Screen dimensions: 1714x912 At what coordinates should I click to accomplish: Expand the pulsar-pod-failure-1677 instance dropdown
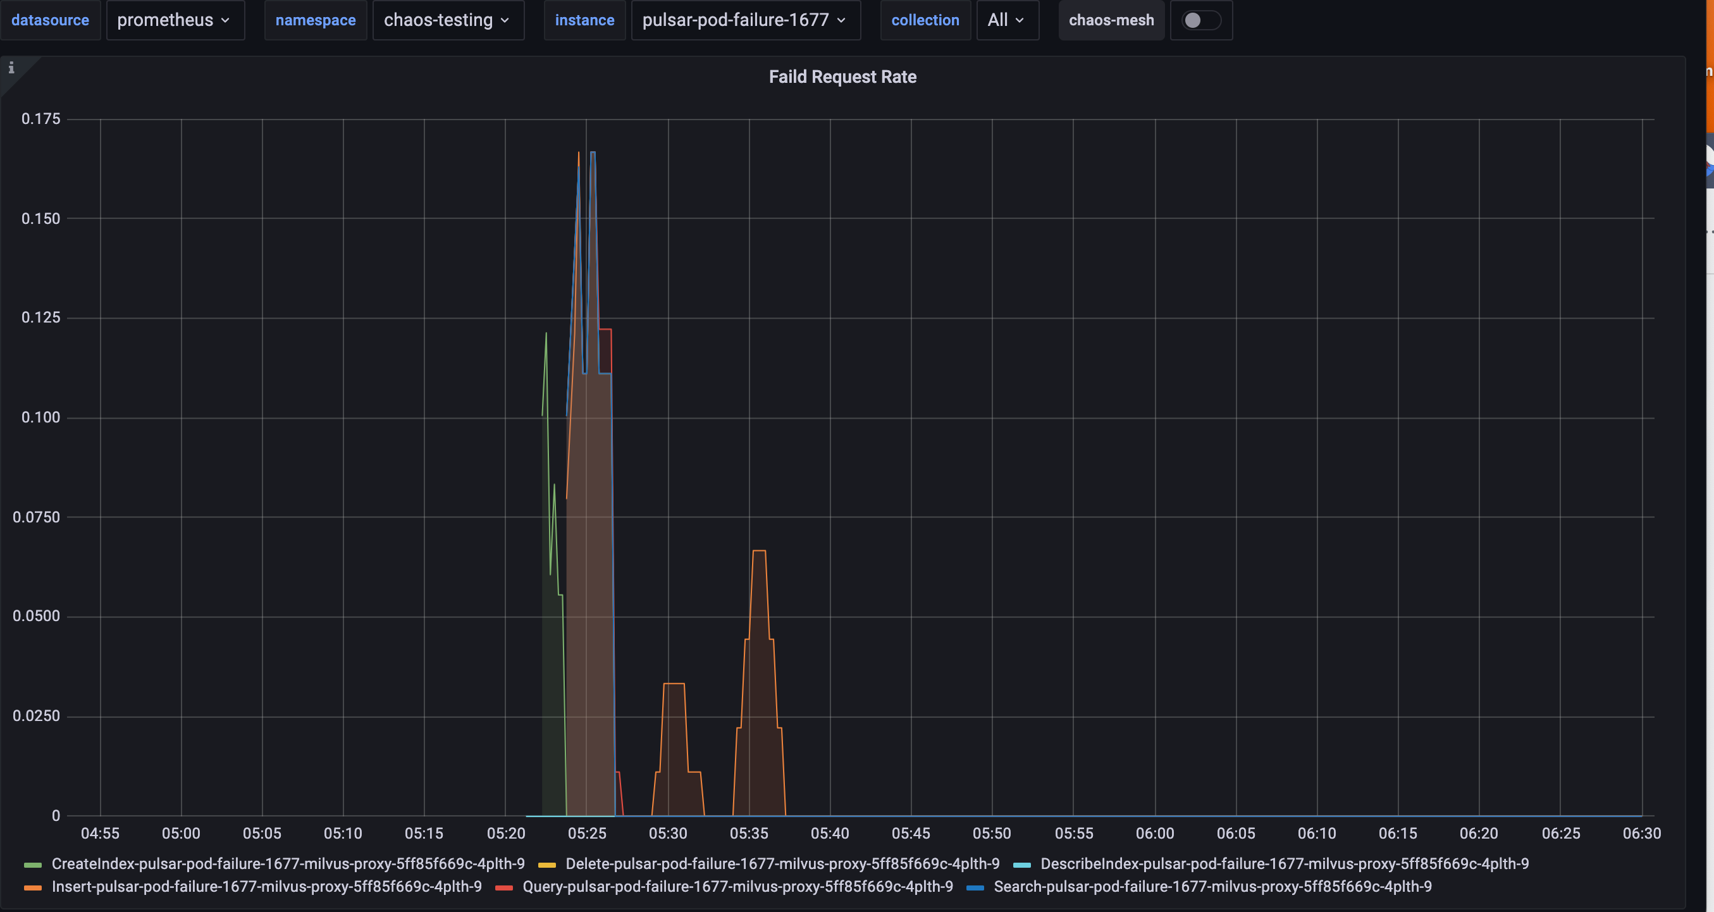(x=744, y=20)
